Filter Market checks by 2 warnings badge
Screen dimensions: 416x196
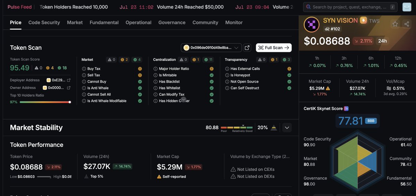coord(124,60)
